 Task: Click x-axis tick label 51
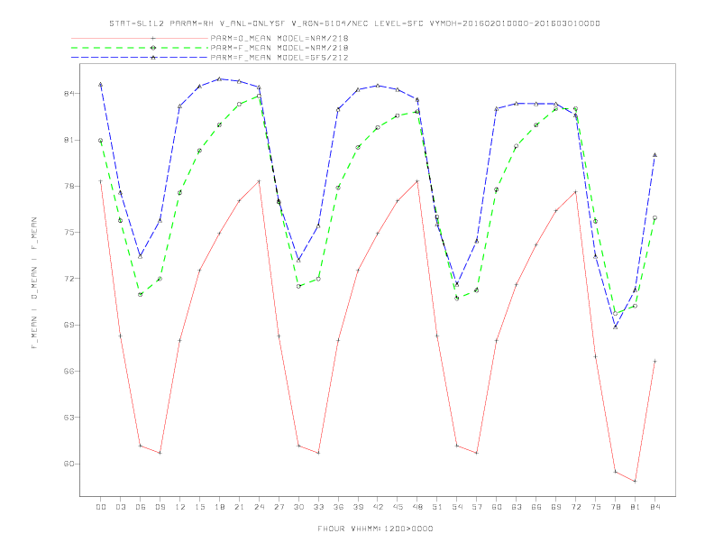pos(437,507)
